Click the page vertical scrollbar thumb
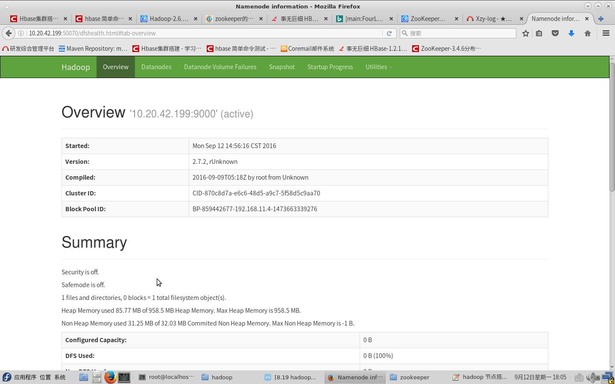615x384 pixels. 612,127
